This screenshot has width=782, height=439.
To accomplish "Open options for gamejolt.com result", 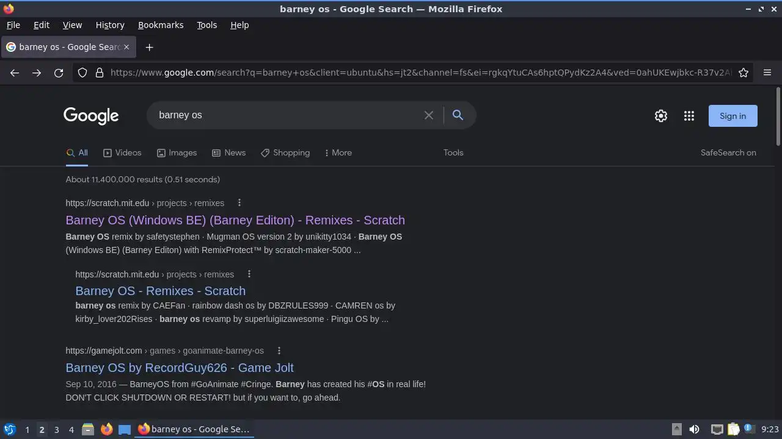I will click(x=279, y=350).
